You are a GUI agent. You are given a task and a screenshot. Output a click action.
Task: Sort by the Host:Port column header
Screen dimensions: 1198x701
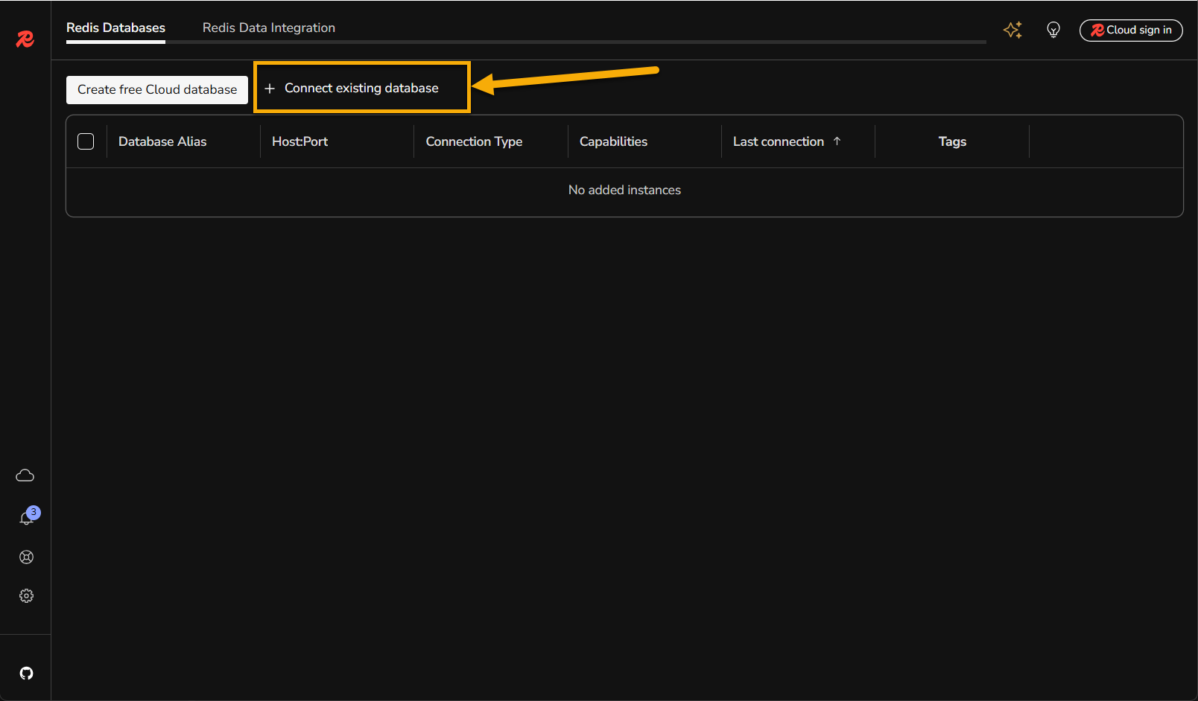pos(299,141)
